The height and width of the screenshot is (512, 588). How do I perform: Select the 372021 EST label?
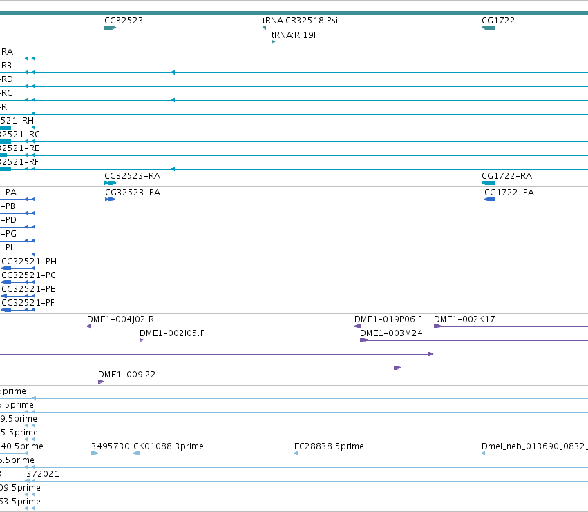[42, 474]
